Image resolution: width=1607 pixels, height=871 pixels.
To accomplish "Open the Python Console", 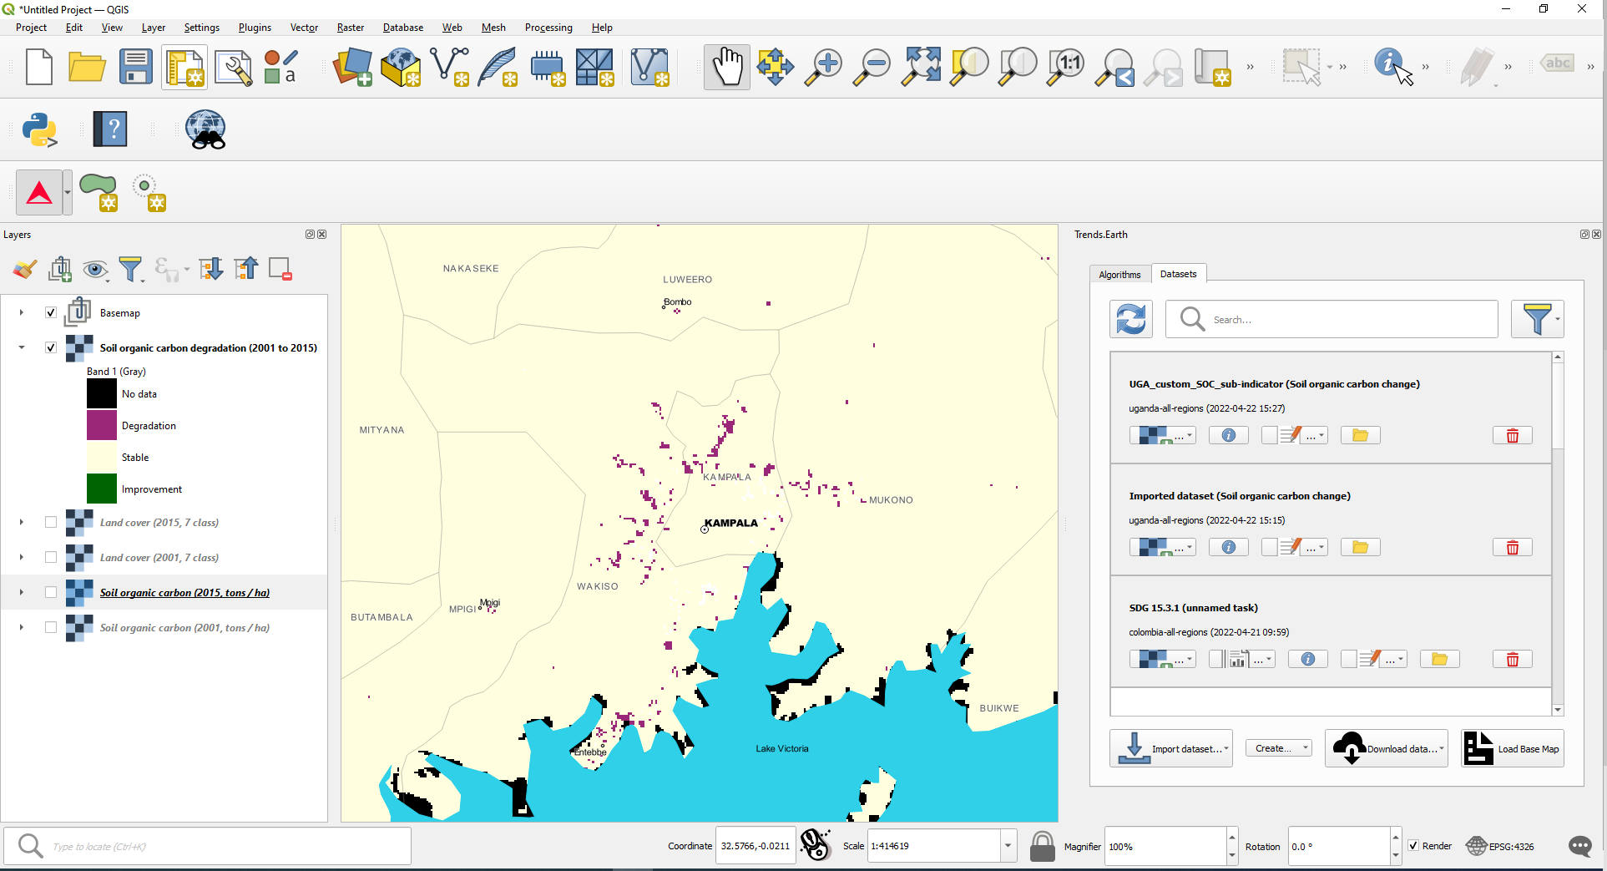I will pyautogui.click(x=38, y=129).
